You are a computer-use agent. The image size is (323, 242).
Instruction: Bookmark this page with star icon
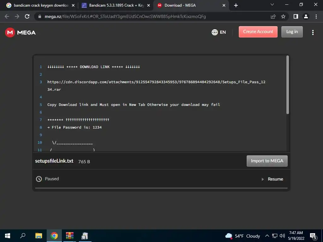[283, 16]
